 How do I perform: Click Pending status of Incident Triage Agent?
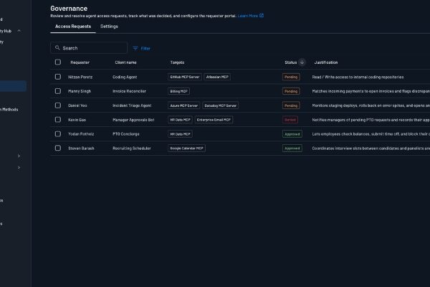(x=291, y=105)
